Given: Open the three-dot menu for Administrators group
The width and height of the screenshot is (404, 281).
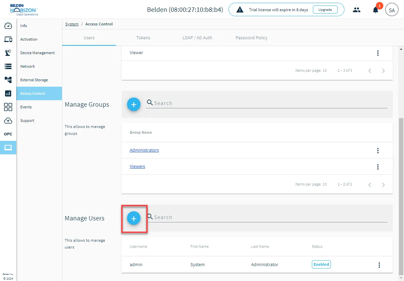Looking at the screenshot, I should click(x=378, y=151).
